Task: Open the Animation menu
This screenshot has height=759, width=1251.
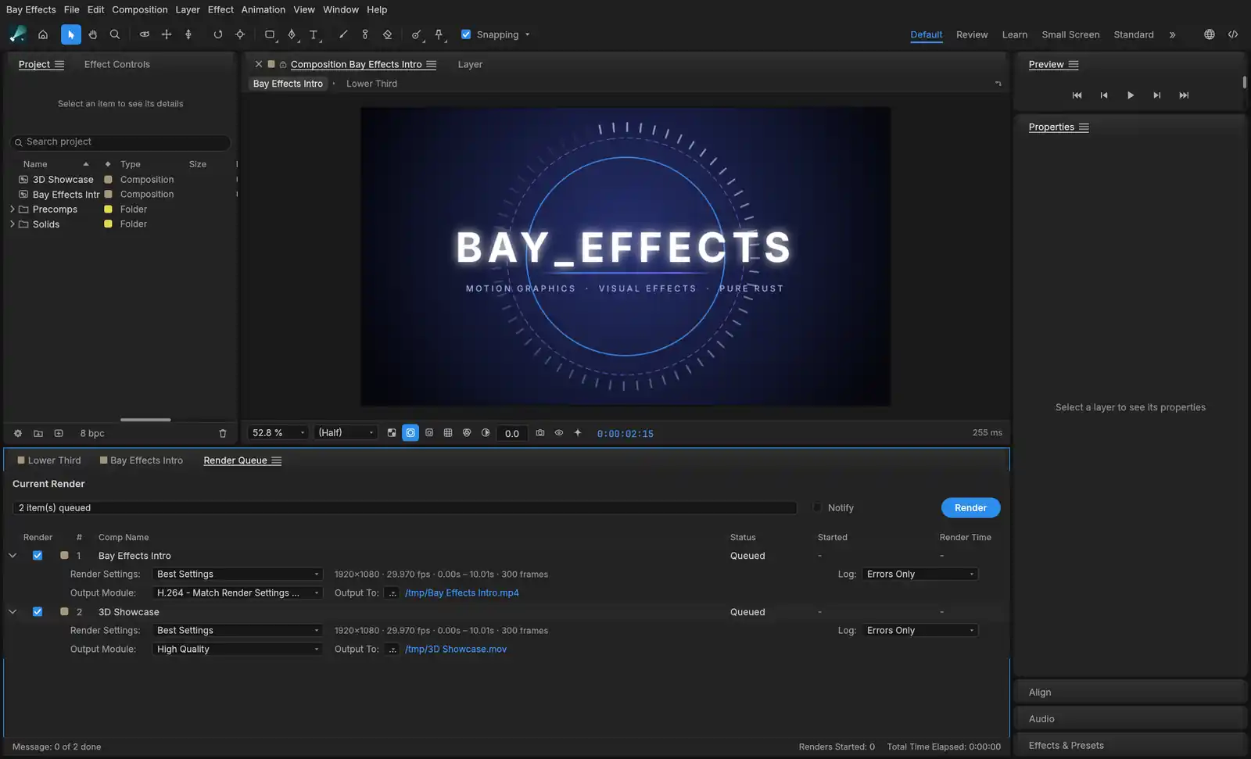Action: click(x=263, y=9)
